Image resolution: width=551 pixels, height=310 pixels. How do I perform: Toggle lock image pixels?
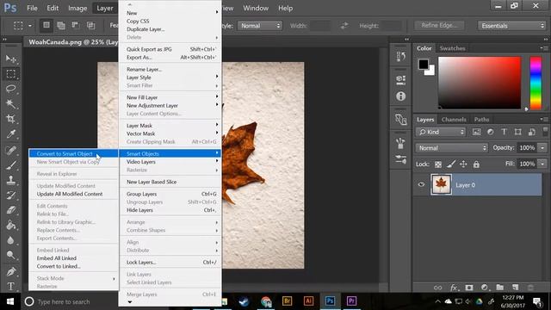click(x=451, y=164)
